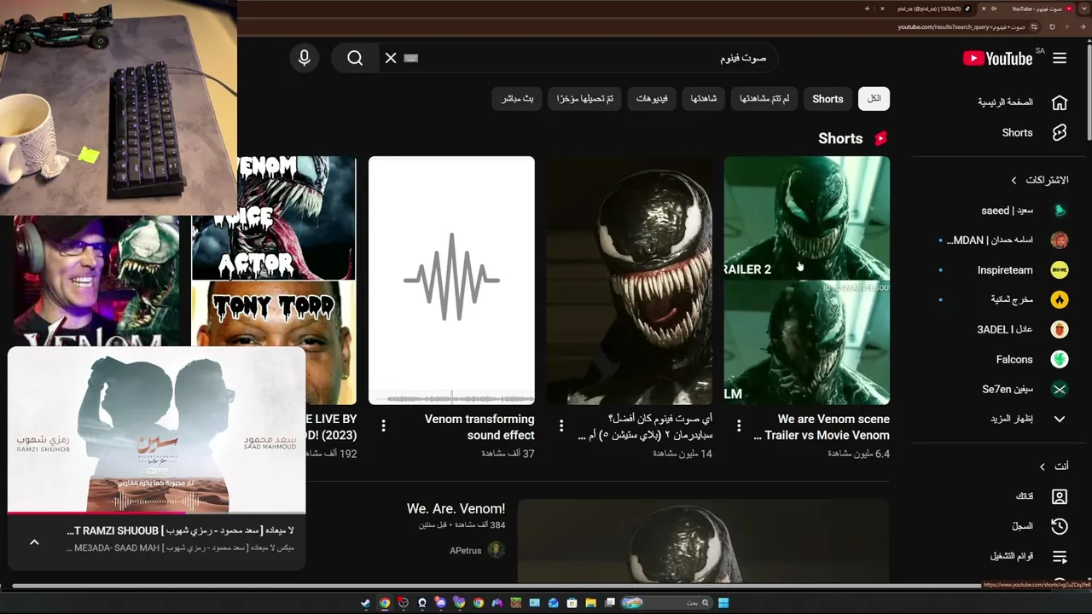
Task: Open the miniplayer song title لا ميعاده
Action: point(180,530)
